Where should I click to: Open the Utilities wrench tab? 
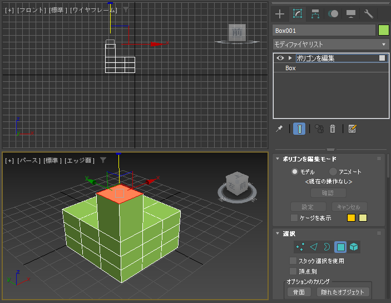coord(368,14)
